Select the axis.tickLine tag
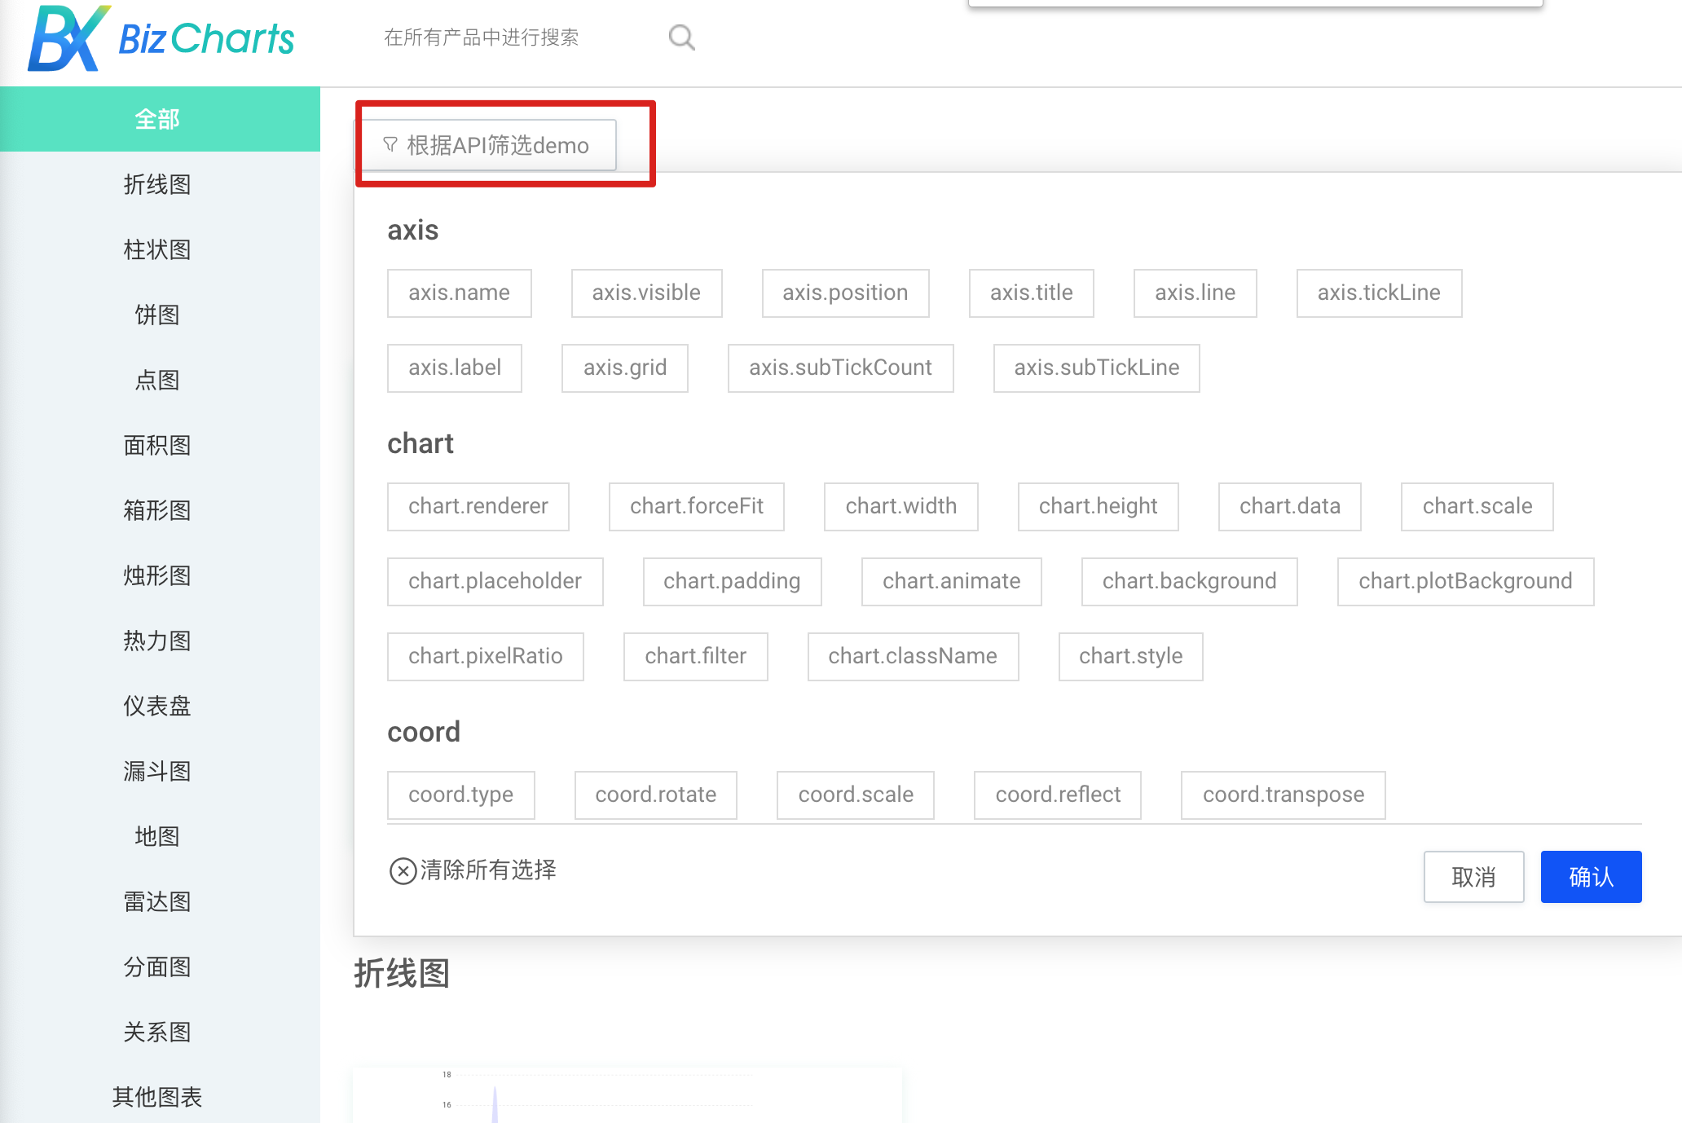This screenshot has width=1682, height=1123. (x=1379, y=293)
